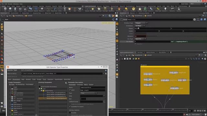Screen dimensions: 207x116
Task: Click the Callback Script field
Action: [x=92, y=102]
